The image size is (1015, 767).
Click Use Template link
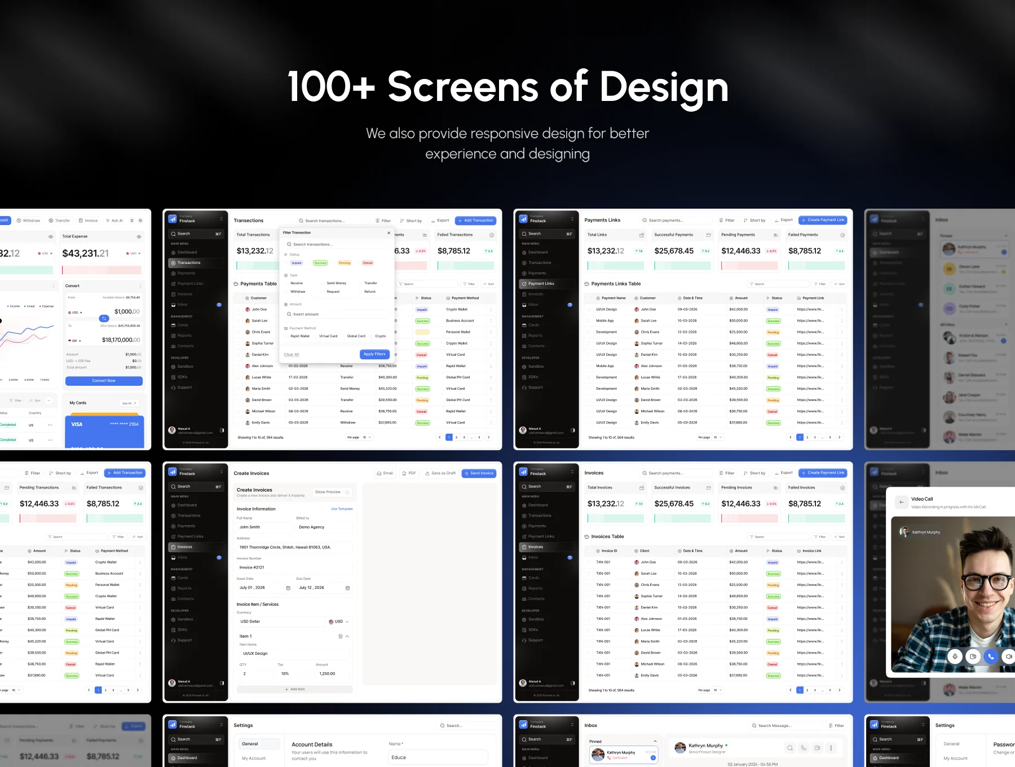pyautogui.click(x=342, y=509)
